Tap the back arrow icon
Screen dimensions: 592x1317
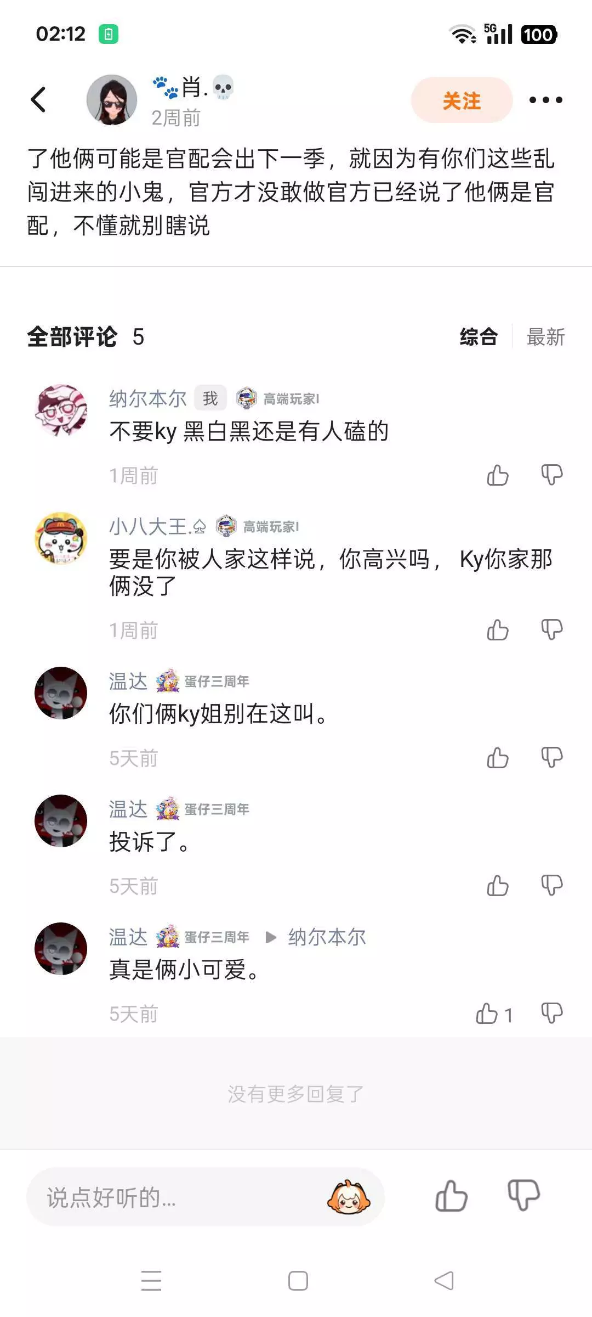click(38, 100)
